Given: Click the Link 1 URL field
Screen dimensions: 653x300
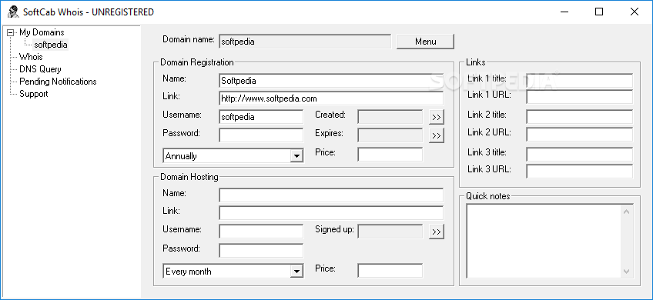Looking at the screenshot, I should [579, 96].
